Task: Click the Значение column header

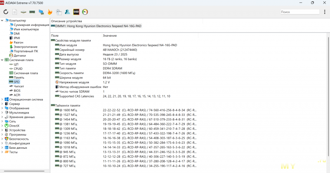Action: [x=110, y=36]
